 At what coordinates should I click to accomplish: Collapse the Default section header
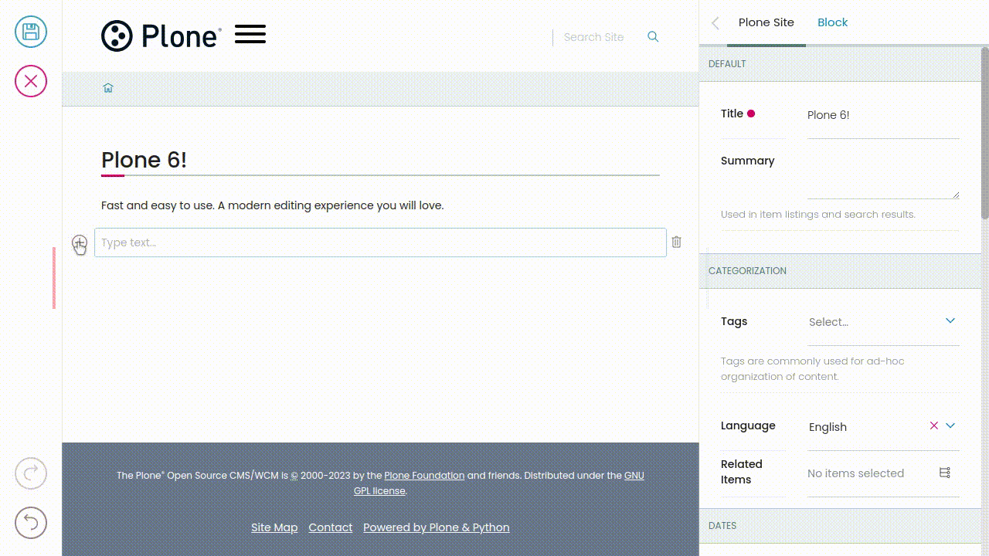coord(840,64)
